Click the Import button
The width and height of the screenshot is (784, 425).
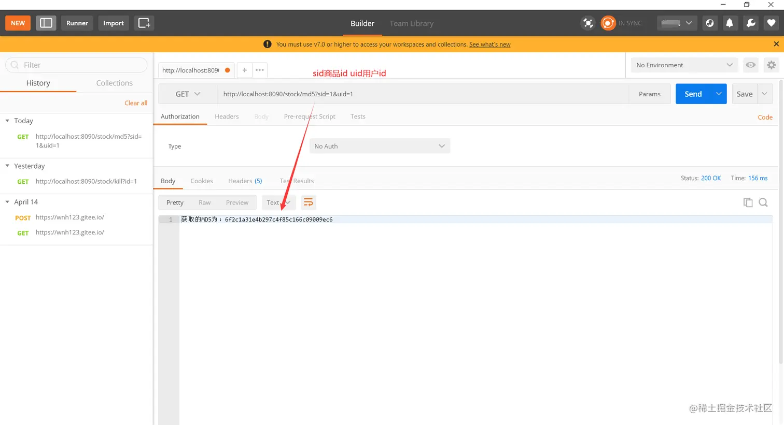[x=114, y=23]
